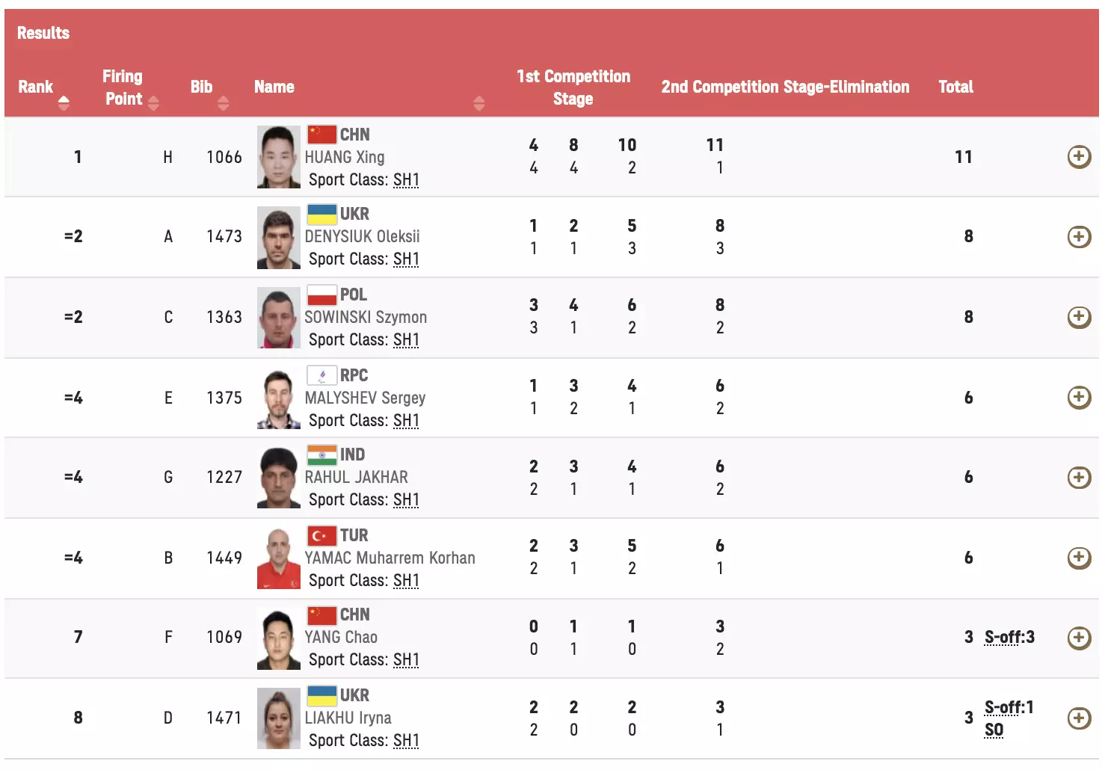Open HUANG Xing's athlete photo
The width and height of the screenshot is (1102, 770).
[278, 157]
